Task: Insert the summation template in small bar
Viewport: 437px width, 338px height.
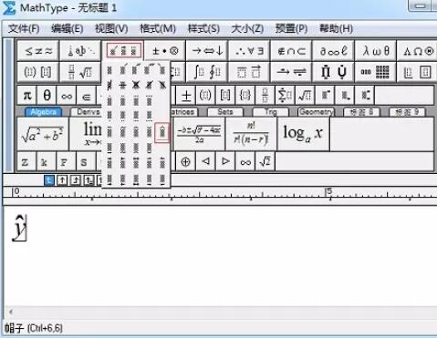Action: (x=285, y=96)
